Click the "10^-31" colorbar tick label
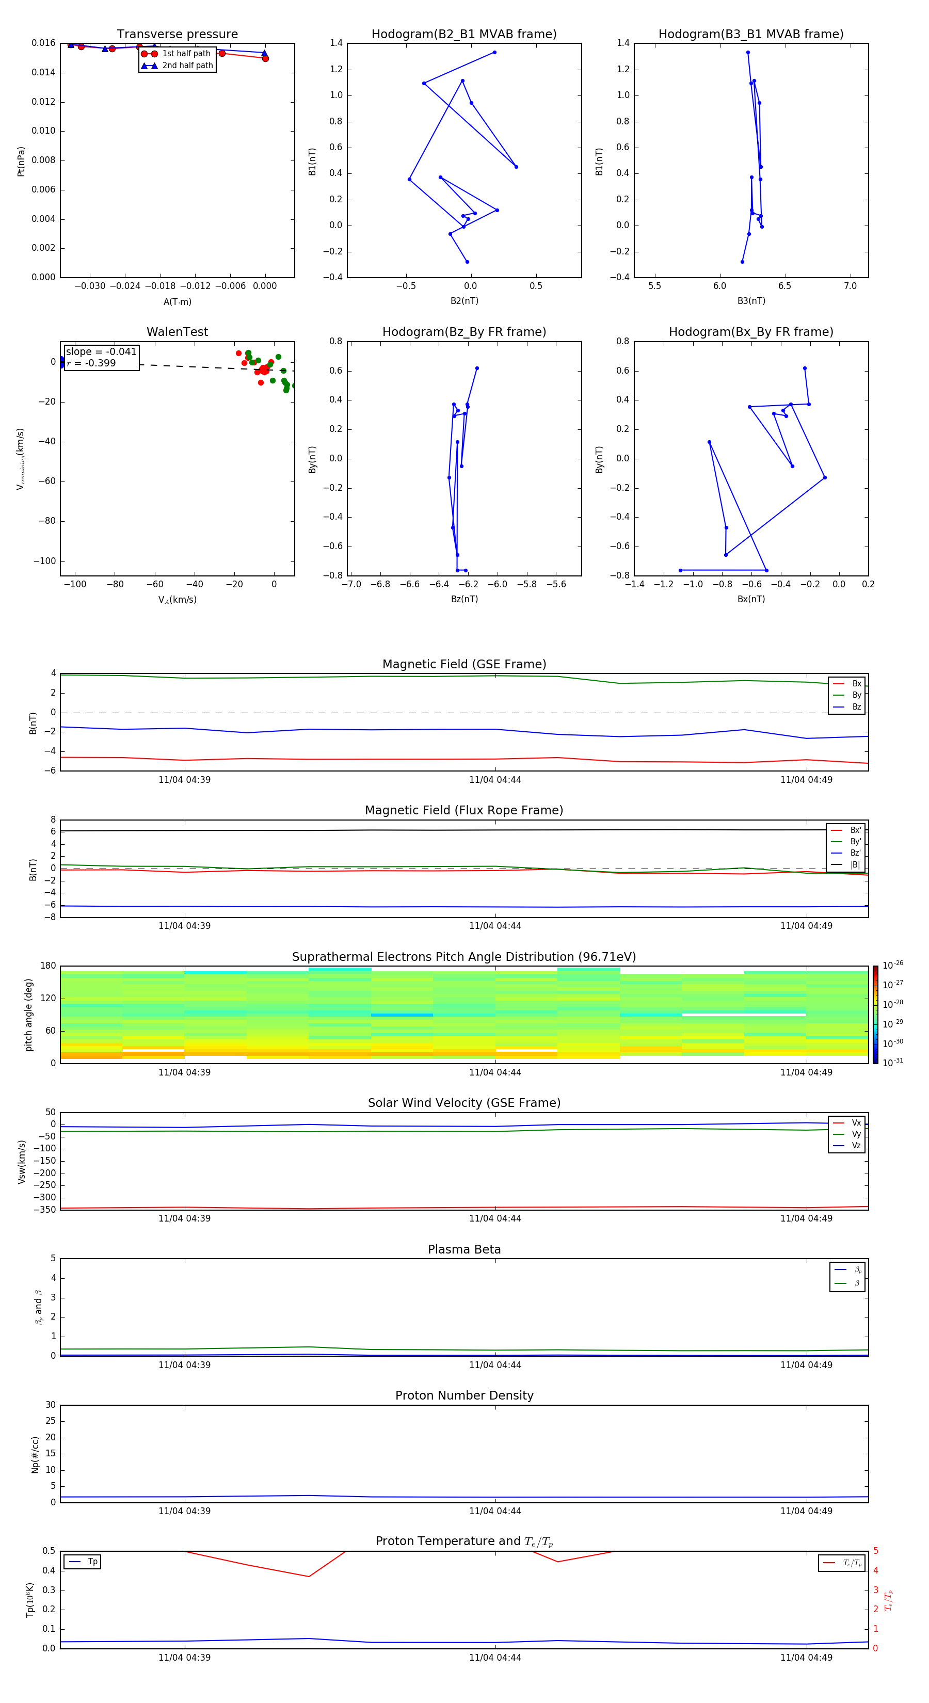The width and height of the screenshot is (929, 1703). pos(893,1063)
